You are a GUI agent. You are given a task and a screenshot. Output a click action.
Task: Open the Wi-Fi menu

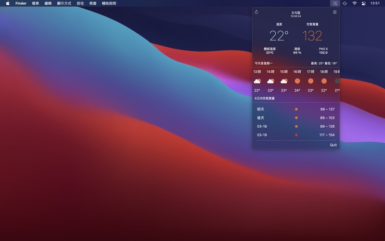[x=354, y=3]
